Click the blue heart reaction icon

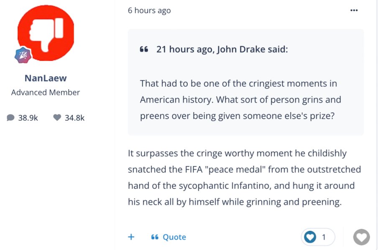point(310,237)
